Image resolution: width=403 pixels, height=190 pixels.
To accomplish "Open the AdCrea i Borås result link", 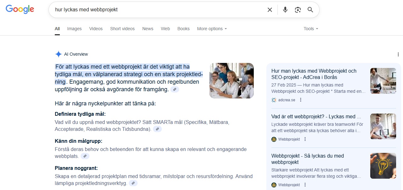I will pyautogui.click(x=314, y=74).
